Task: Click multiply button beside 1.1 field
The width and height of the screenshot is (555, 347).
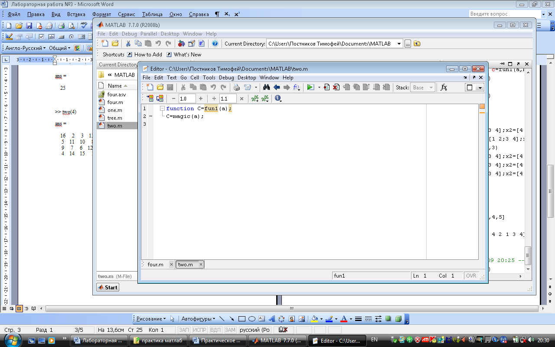Action: [242, 98]
